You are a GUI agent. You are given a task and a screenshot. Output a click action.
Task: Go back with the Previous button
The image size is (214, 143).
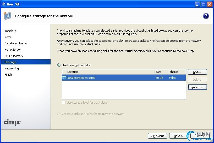tap(157, 136)
